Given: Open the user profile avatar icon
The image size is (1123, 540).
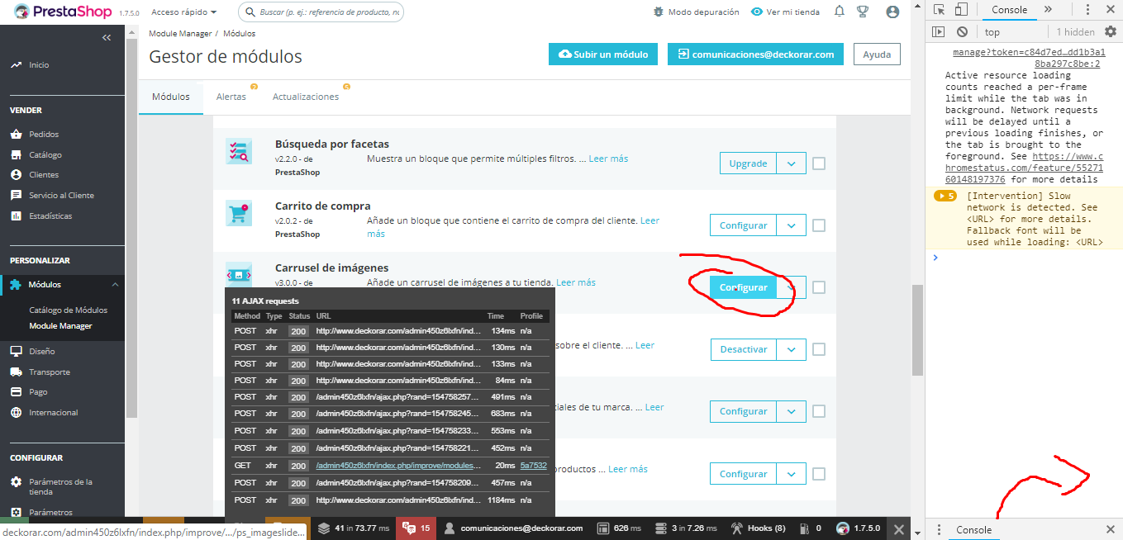Looking at the screenshot, I should coord(892,12).
